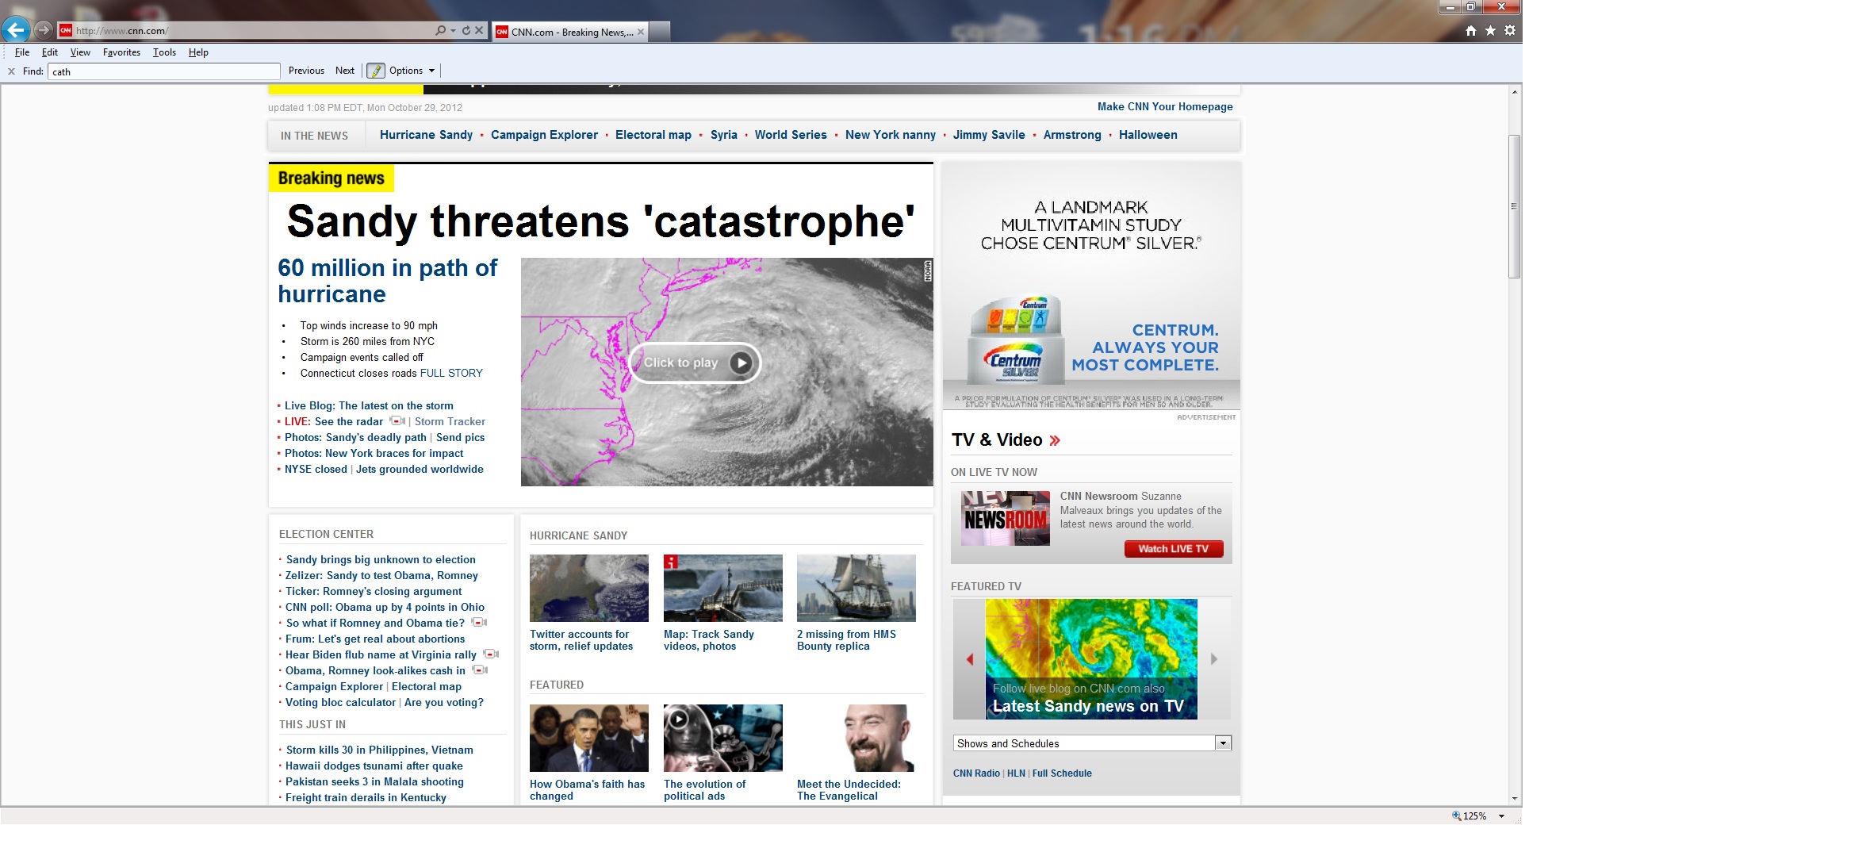Open the browser Tools gear icon
Screen dimensions: 1870x852
1510,31
